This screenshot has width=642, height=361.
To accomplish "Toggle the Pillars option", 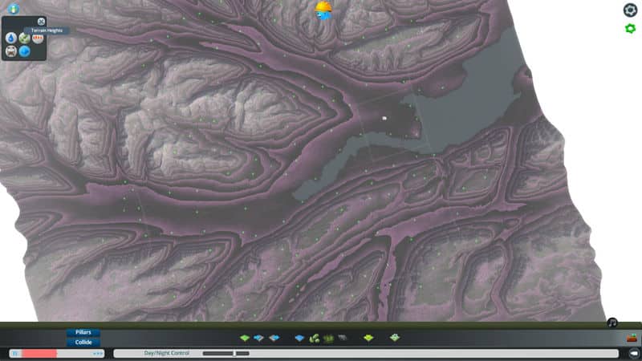I will pos(83,332).
